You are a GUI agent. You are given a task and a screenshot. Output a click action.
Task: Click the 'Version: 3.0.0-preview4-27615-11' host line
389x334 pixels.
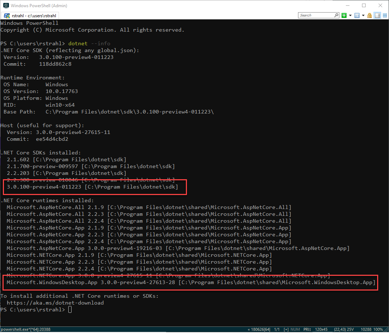point(59,132)
